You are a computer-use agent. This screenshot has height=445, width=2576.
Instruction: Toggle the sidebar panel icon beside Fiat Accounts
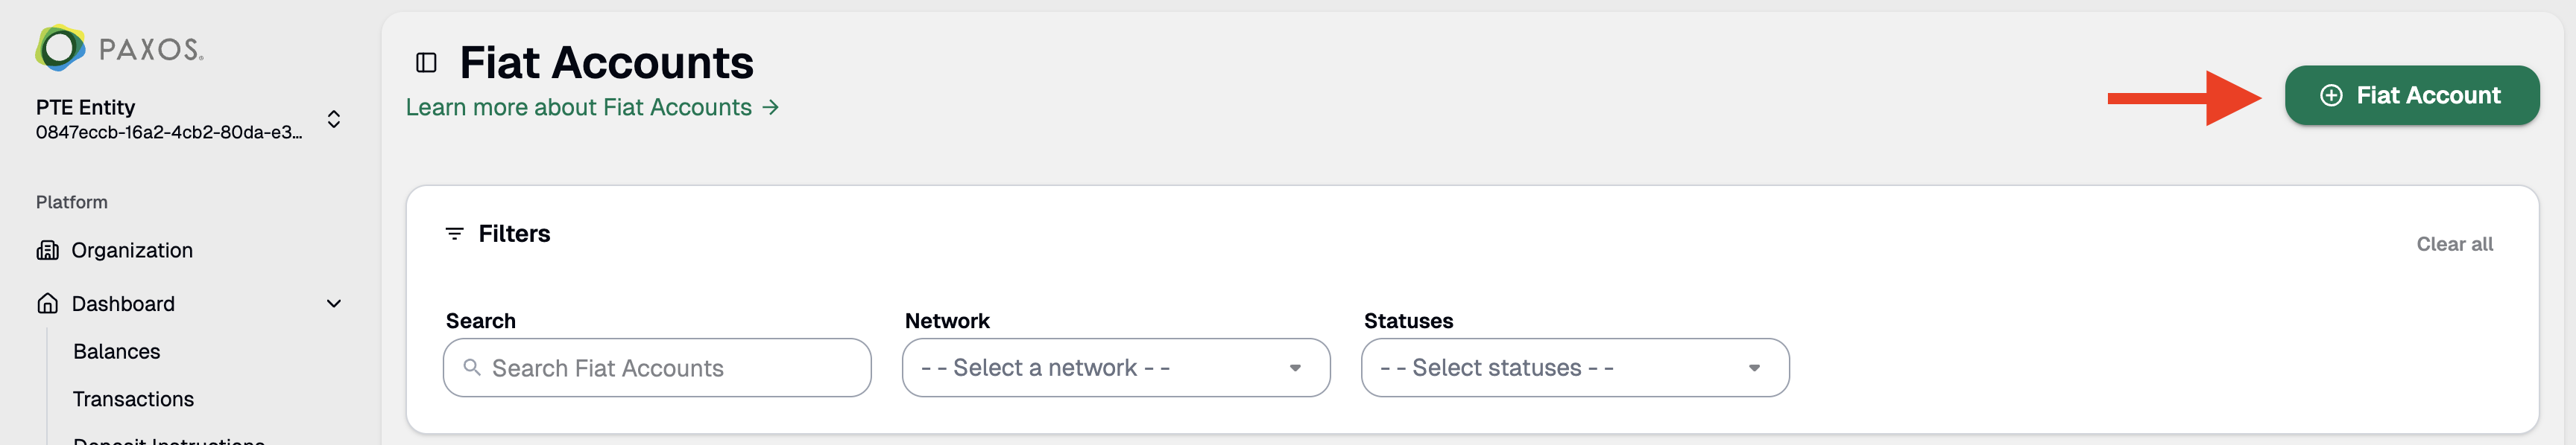[x=428, y=62]
